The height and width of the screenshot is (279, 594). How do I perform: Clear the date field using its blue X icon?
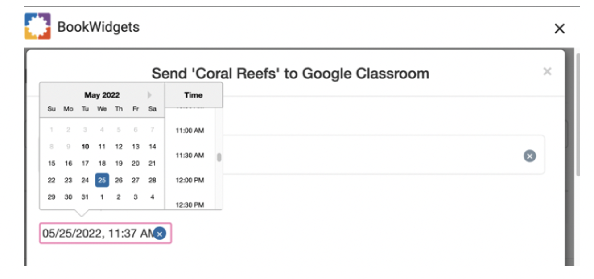coord(160,233)
